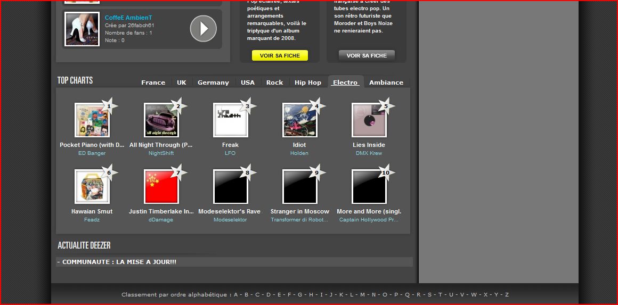This screenshot has height=305, width=618.
Task: Switch to the France chart tab
Action: click(x=153, y=83)
